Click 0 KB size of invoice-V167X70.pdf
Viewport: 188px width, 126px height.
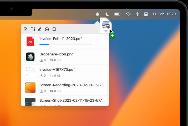pos(57,76)
